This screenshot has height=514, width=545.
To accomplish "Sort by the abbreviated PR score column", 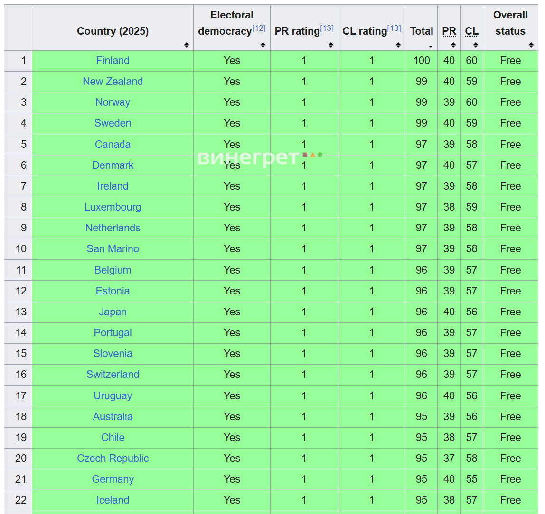I will (x=453, y=45).
